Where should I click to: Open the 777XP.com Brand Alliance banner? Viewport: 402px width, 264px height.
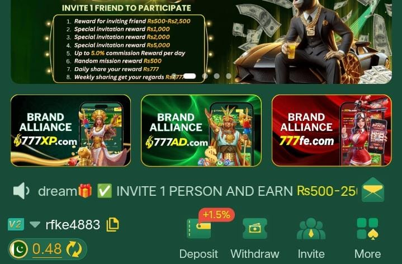pos(71,130)
